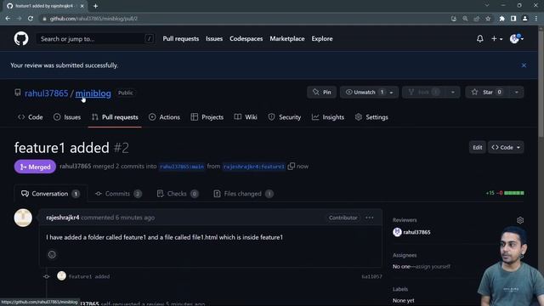
Task: Edit the pull request title
Action: coord(478,147)
